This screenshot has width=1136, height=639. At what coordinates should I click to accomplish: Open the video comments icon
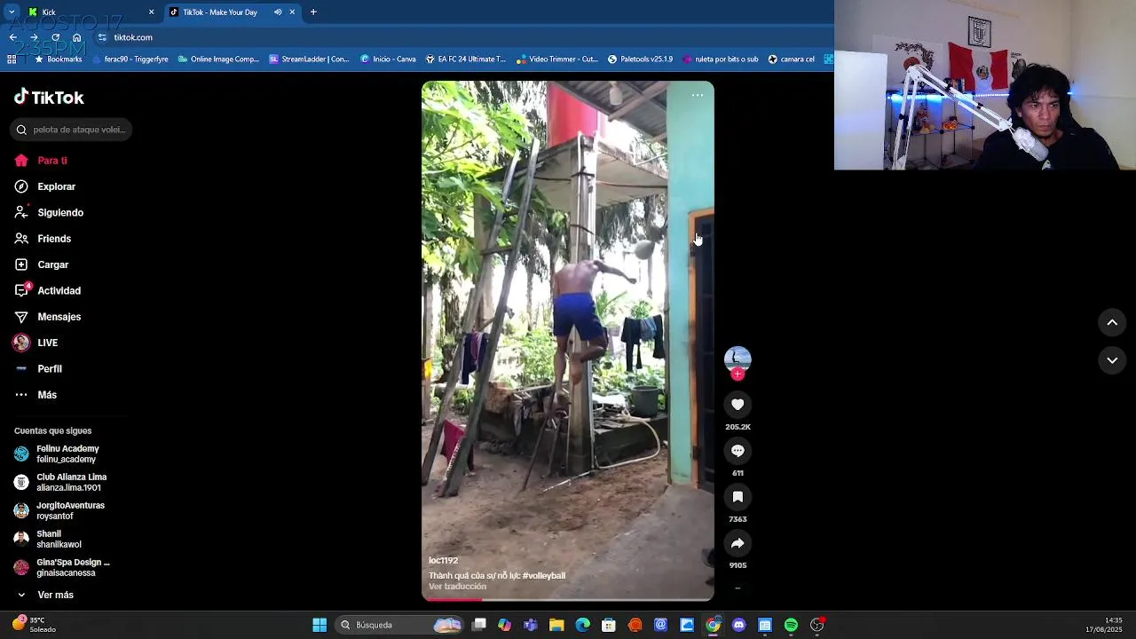coord(738,451)
